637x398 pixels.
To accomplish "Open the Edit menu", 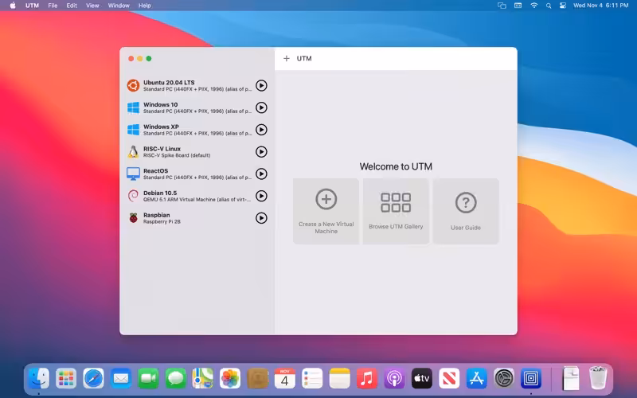I will 72,6.
